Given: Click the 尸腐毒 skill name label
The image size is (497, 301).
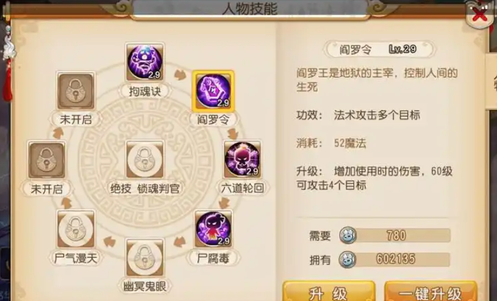Looking at the screenshot, I should coord(213,258).
